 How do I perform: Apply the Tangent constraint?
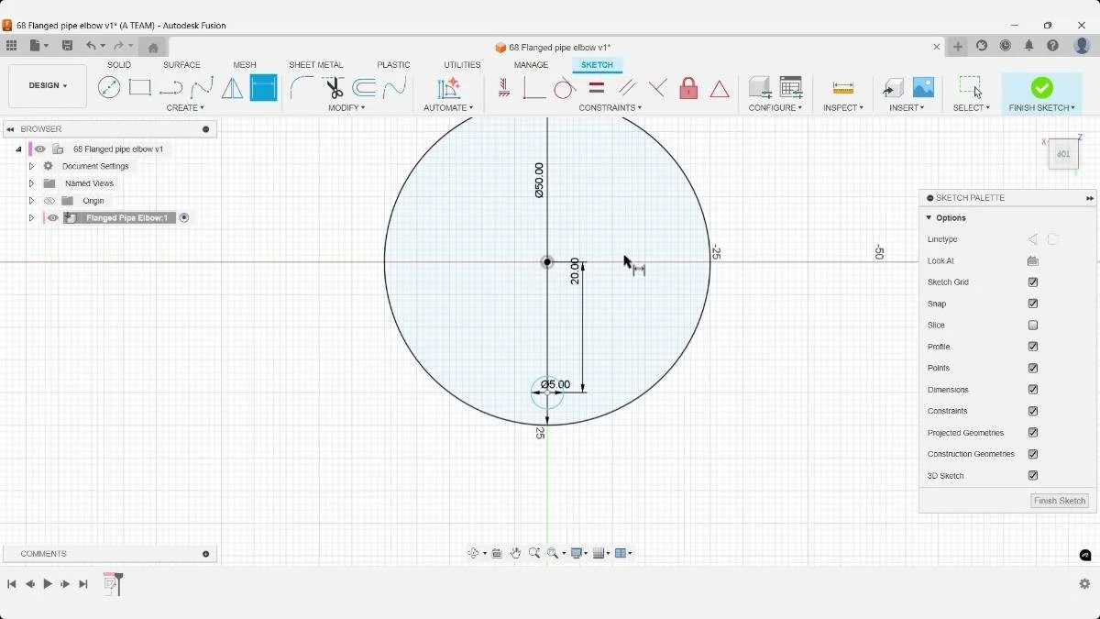[x=565, y=88]
